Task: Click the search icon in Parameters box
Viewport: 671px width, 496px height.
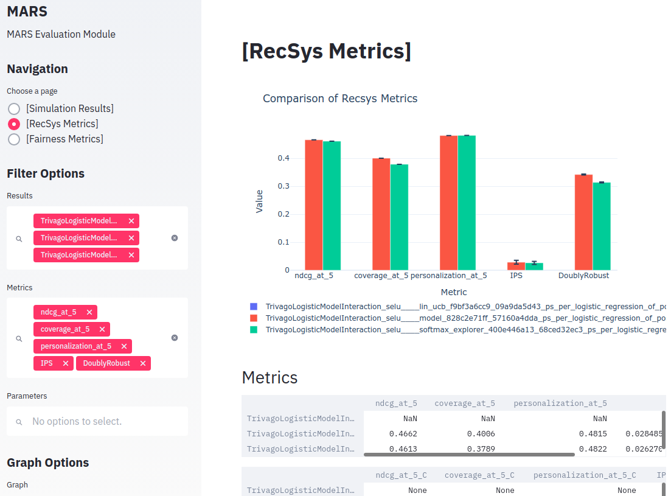Action: (x=19, y=422)
